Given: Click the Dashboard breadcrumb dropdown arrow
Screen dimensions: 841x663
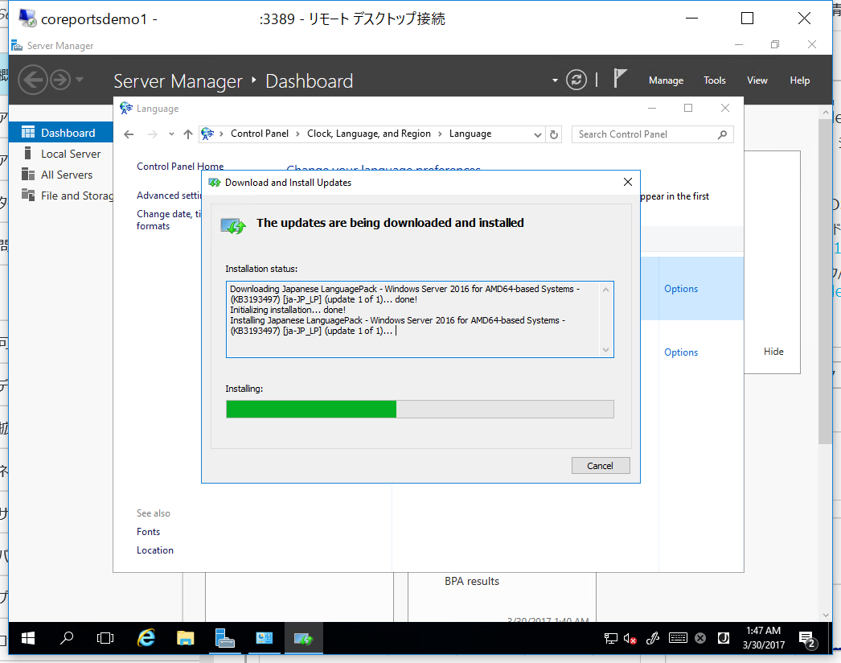Looking at the screenshot, I should pyautogui.click(x=555, y=80).
